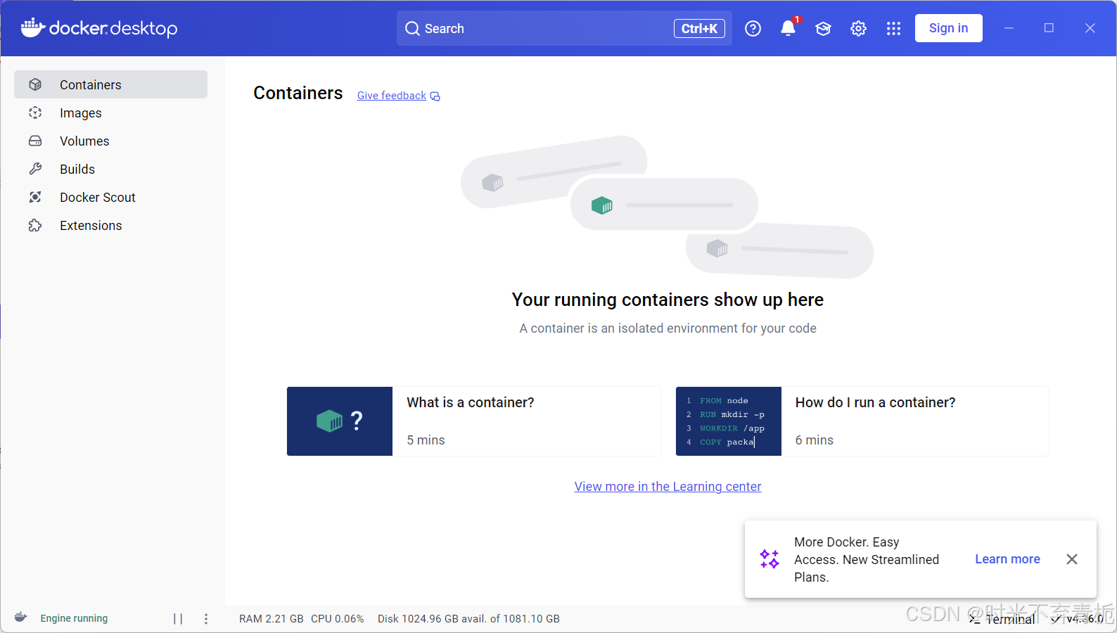Click the Disk 1024.96 GB avail. readout

(x=468, y=619)
